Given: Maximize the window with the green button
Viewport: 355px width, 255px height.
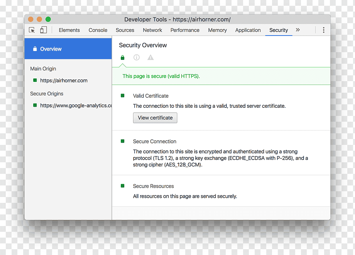Looking at the screenshot, I should pos(48,19).
